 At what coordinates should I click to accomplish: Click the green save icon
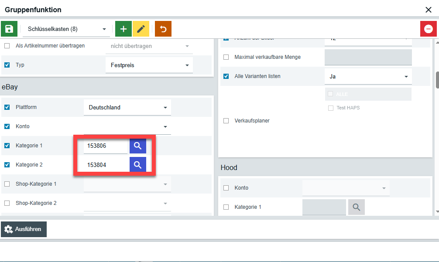point(9,29)
